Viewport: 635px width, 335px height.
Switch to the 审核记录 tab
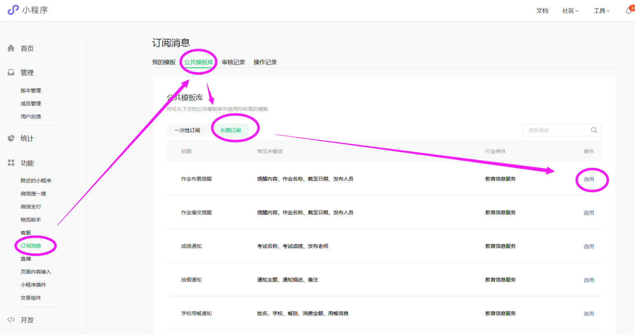233,62
